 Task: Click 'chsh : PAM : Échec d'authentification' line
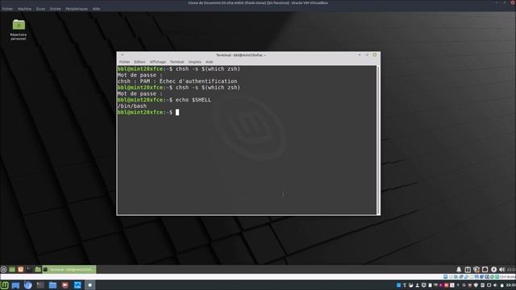point(177,81)
